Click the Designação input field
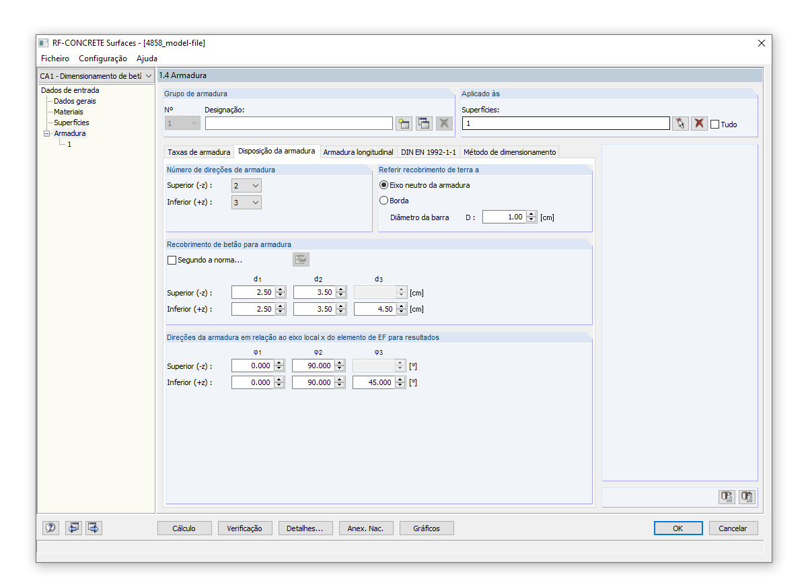The height and width of the screenshot is (587, 806). (x=299, y=123)
